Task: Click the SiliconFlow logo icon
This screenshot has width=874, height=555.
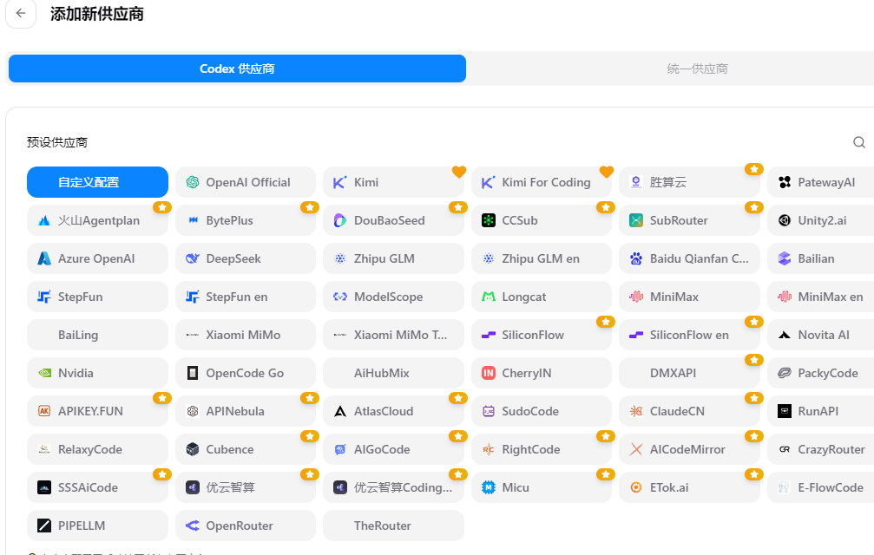Action: (489, 335)
